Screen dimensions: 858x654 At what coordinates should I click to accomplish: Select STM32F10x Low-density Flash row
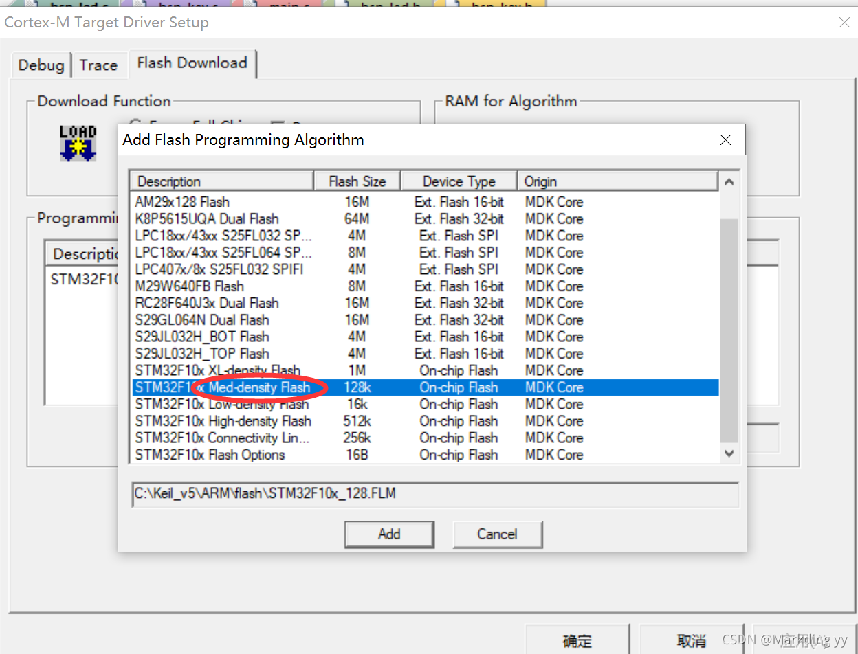[425, 404]
